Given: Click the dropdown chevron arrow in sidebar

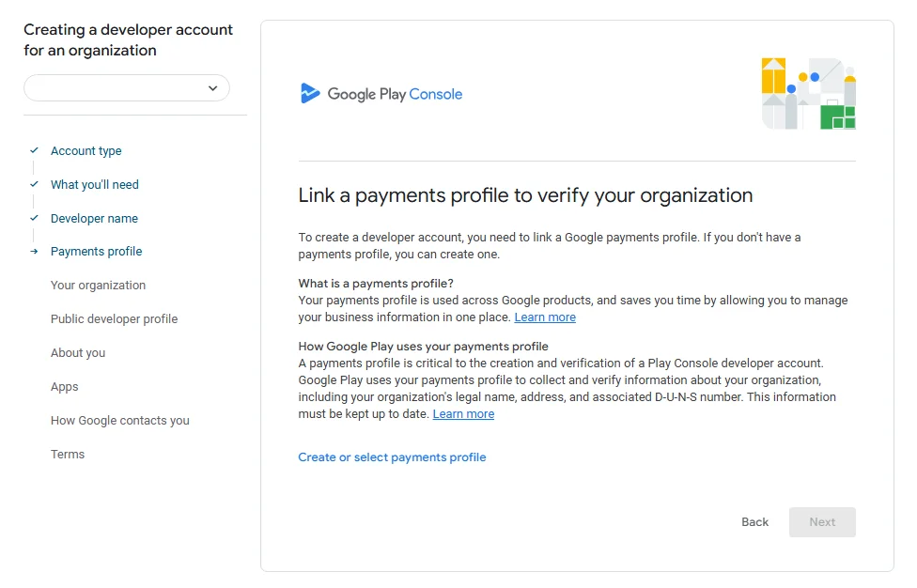Looking at the screenshot, I should [212, 88].
